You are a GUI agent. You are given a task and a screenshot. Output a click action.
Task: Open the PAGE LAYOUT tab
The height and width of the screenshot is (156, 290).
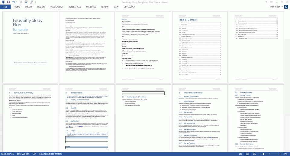(56, 7)
